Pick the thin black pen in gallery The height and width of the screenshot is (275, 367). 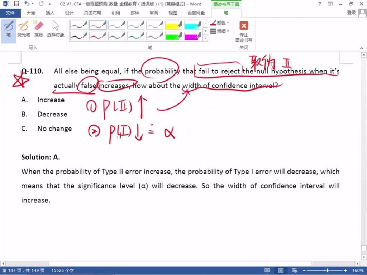pos(78,25)
